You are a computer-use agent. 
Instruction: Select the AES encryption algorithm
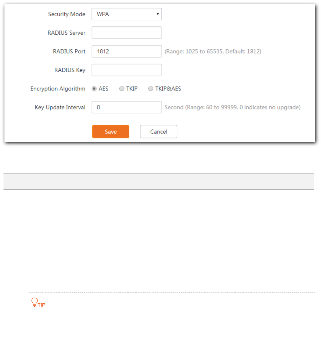point(94,89)
